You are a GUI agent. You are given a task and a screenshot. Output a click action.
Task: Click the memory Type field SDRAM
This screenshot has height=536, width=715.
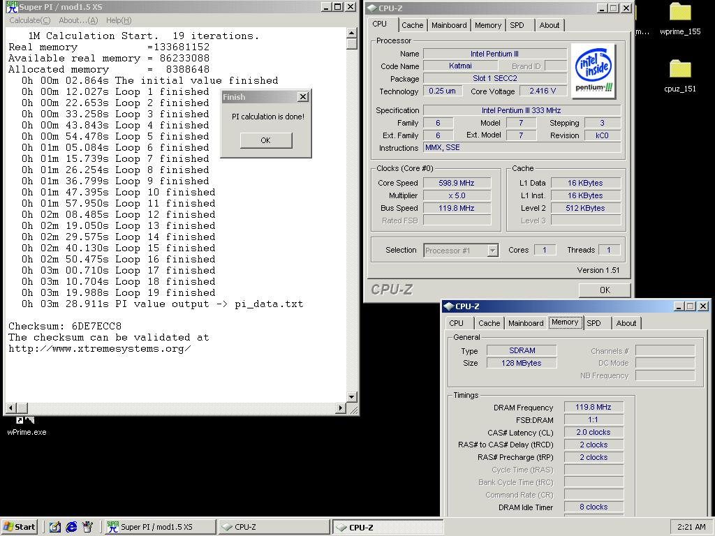[x=522, y=350]
